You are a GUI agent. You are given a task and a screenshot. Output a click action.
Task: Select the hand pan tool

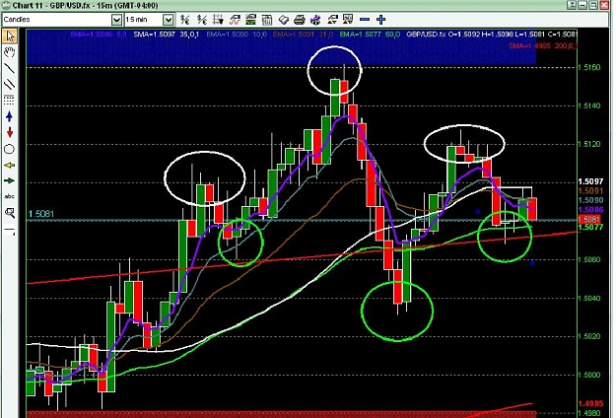10,52
